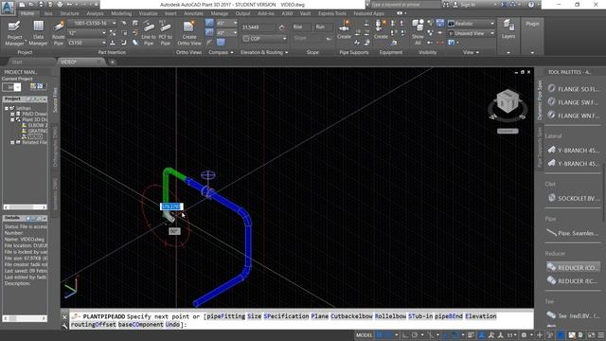Toggle the Rise slope field
The width and height of the screenshot is (606, 341).
(301, 27)
